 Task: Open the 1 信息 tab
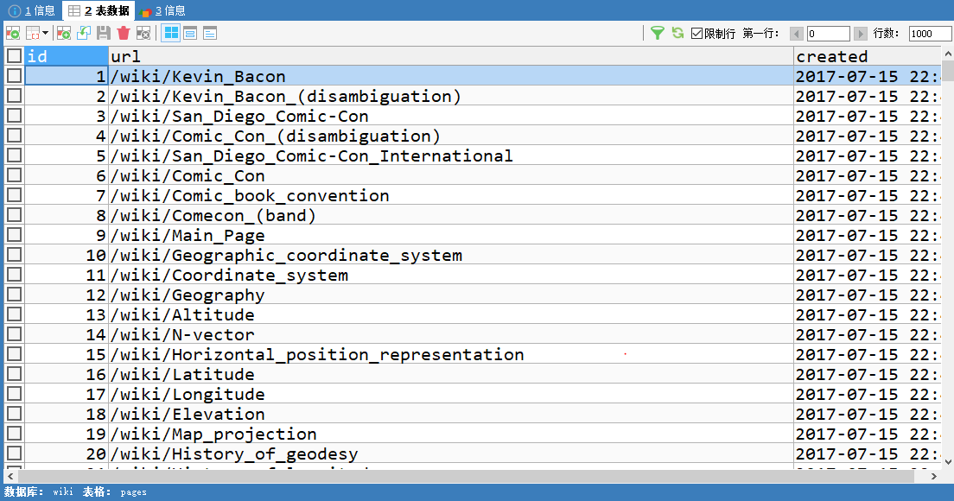click(32, 10)
